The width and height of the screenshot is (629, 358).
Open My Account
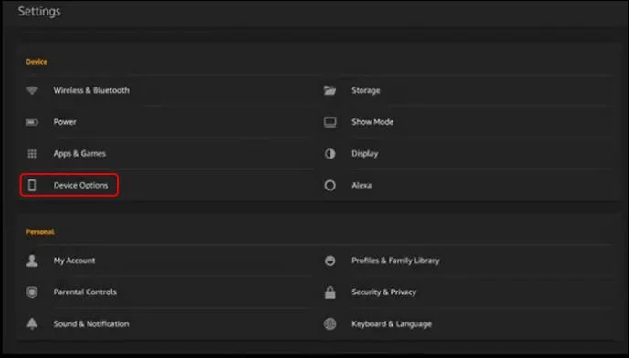[x=74, y=261]
